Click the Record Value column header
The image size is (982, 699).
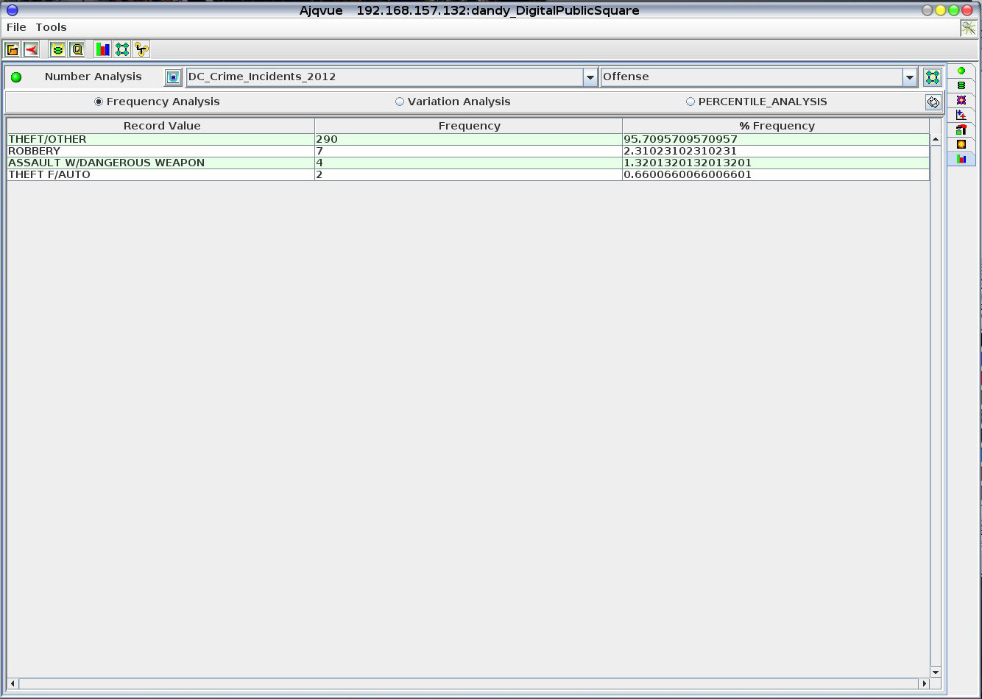161,126
